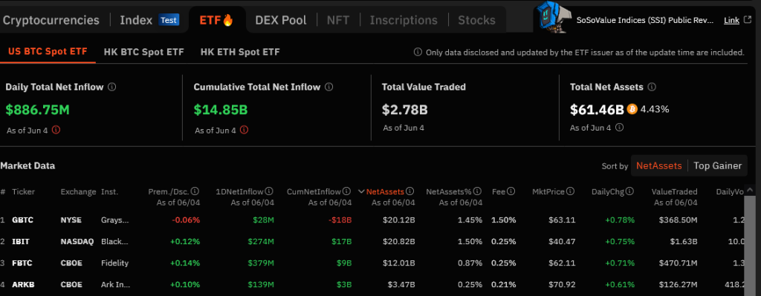Image resolution: width=761 pixels, height=296 pixels.
Task: Switch to the Index tab
Action: tap(137, 20)
